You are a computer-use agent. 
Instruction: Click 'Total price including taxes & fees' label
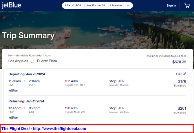click(x=166, y=56)
